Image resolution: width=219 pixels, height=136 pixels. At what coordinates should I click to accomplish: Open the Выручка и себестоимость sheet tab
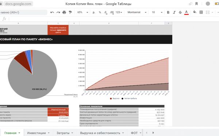click(100, 133)
